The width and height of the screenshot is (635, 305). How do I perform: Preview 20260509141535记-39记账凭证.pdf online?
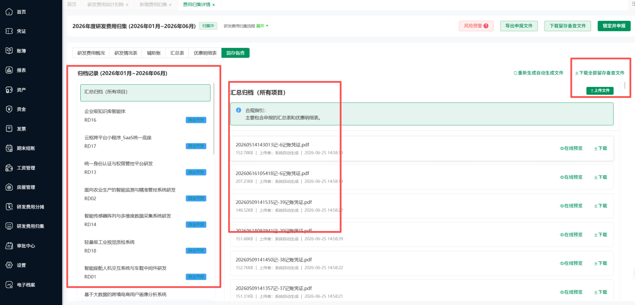571,206
